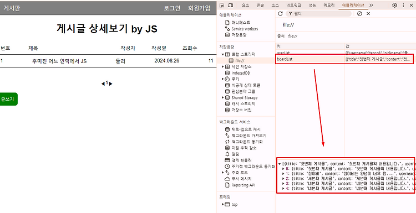
Task: Select the userList key row
Action: tap(346, 53)
